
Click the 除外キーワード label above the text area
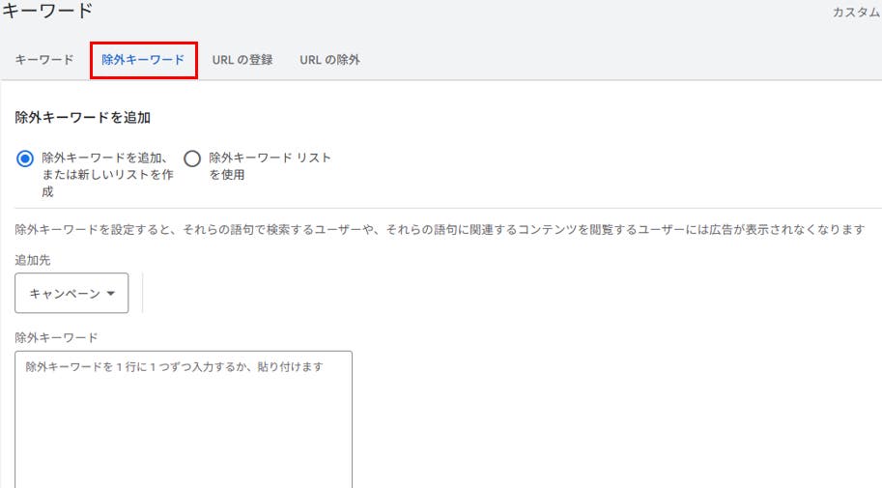[56, 337]
